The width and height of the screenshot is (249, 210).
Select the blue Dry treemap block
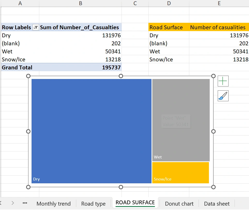pyautogui.click(x=92, y=131)
